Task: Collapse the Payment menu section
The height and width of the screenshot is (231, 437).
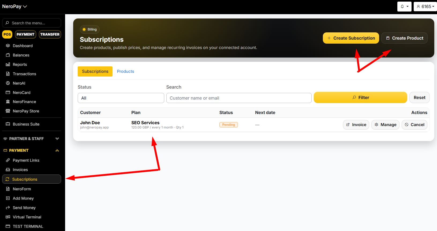Action: [x=57, y=150]
